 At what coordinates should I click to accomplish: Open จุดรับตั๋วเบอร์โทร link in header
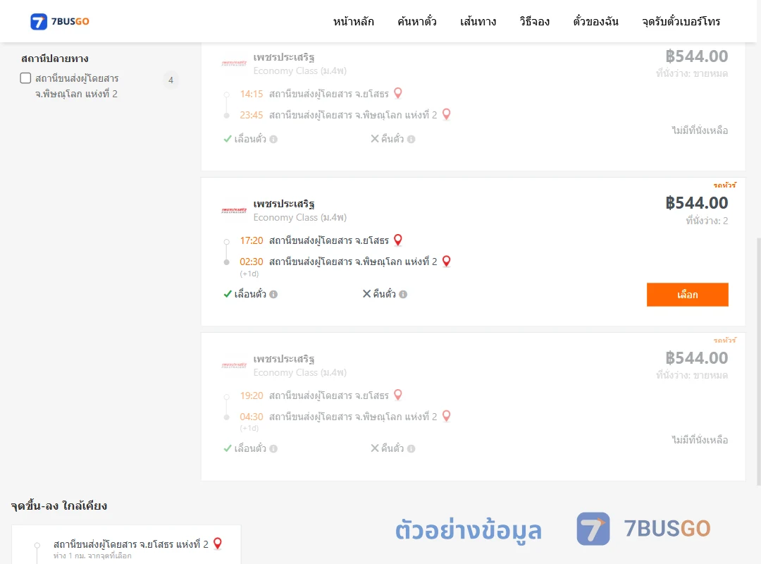point(681,21)
